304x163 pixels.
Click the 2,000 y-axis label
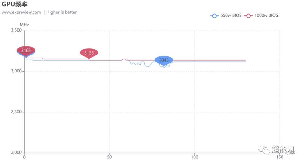(x=16, y=153)
